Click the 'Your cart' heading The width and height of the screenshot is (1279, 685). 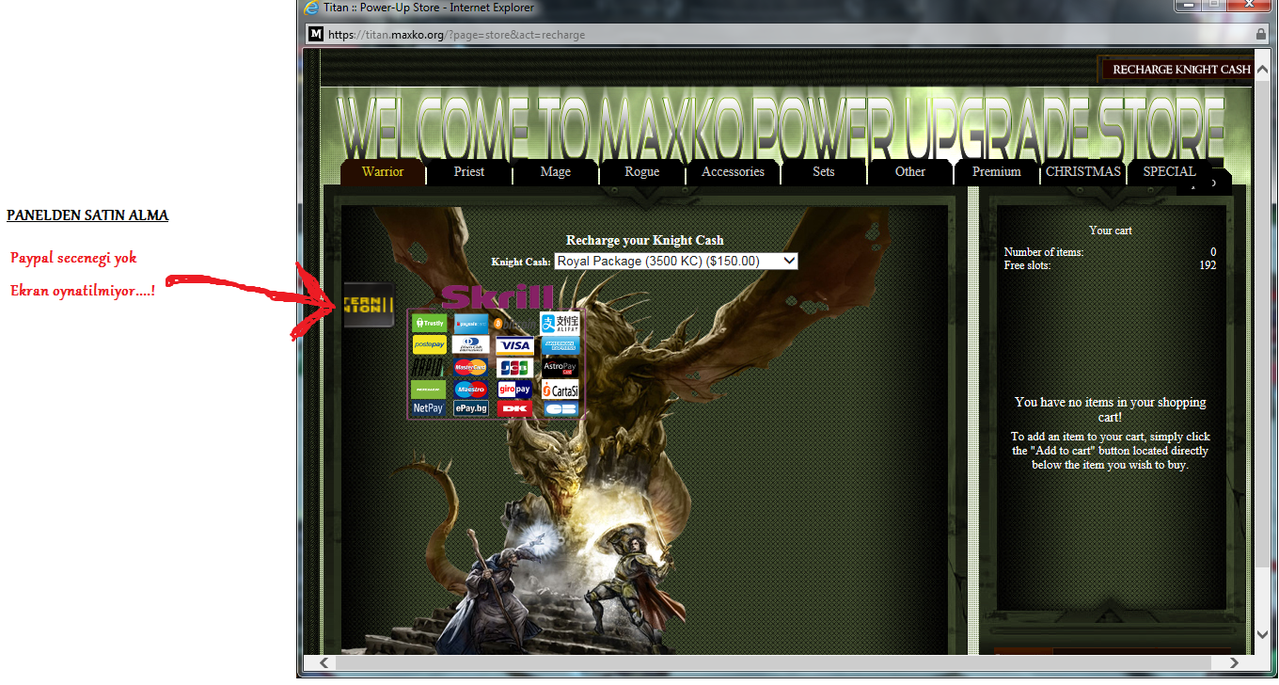click(1111, 230)
